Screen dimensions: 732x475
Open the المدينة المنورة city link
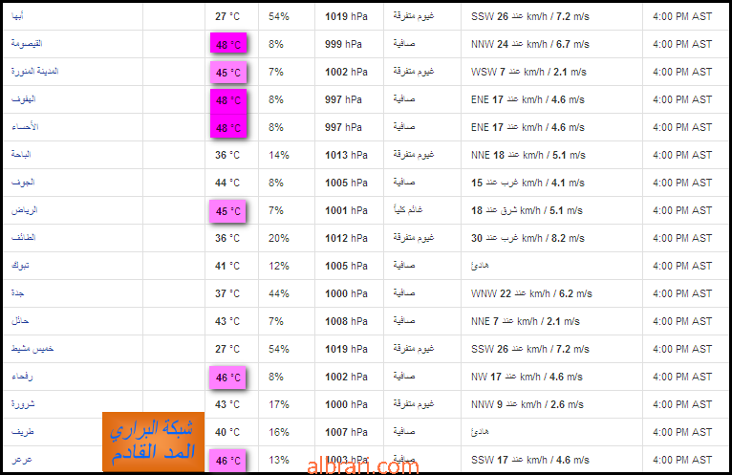[x=35, y=72]
